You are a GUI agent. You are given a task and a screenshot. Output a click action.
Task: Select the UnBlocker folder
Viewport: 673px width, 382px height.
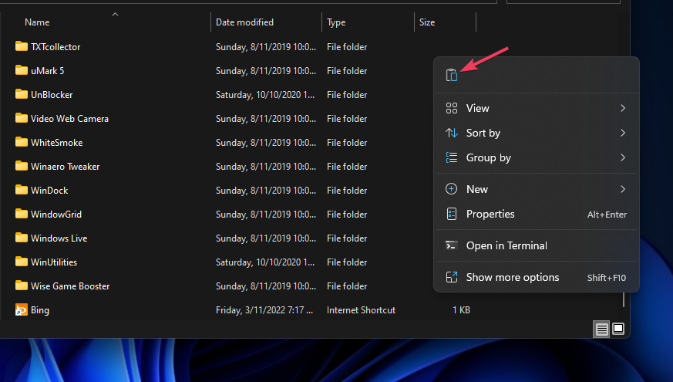pyautogui.click(x=52, y=95)
